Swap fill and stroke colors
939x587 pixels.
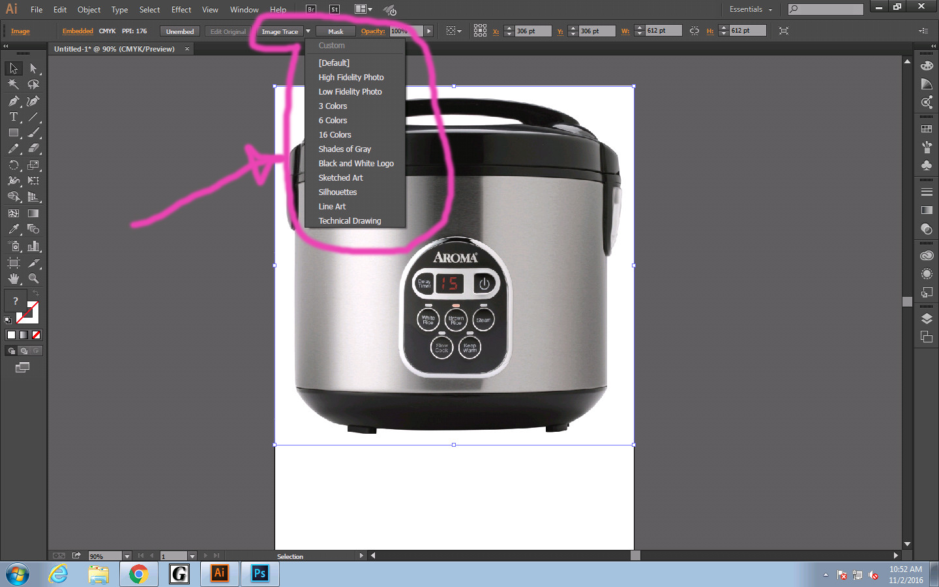pyautogui.click(x=36, y=293)
